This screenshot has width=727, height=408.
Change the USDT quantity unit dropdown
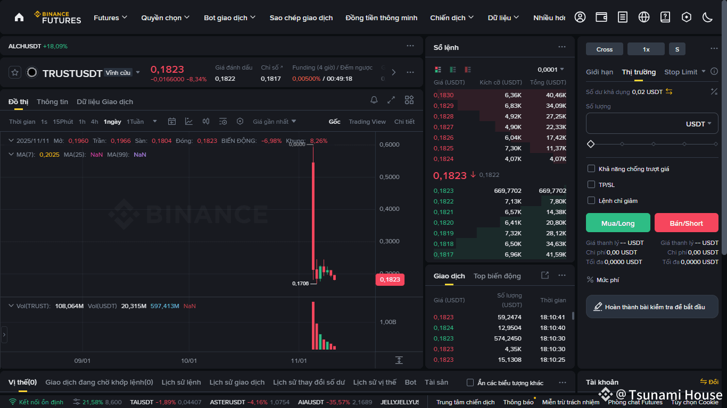pos(699,124)
